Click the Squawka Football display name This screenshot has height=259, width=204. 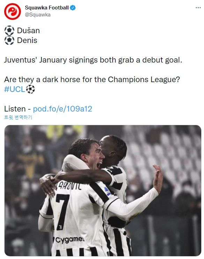pos(47,8)
